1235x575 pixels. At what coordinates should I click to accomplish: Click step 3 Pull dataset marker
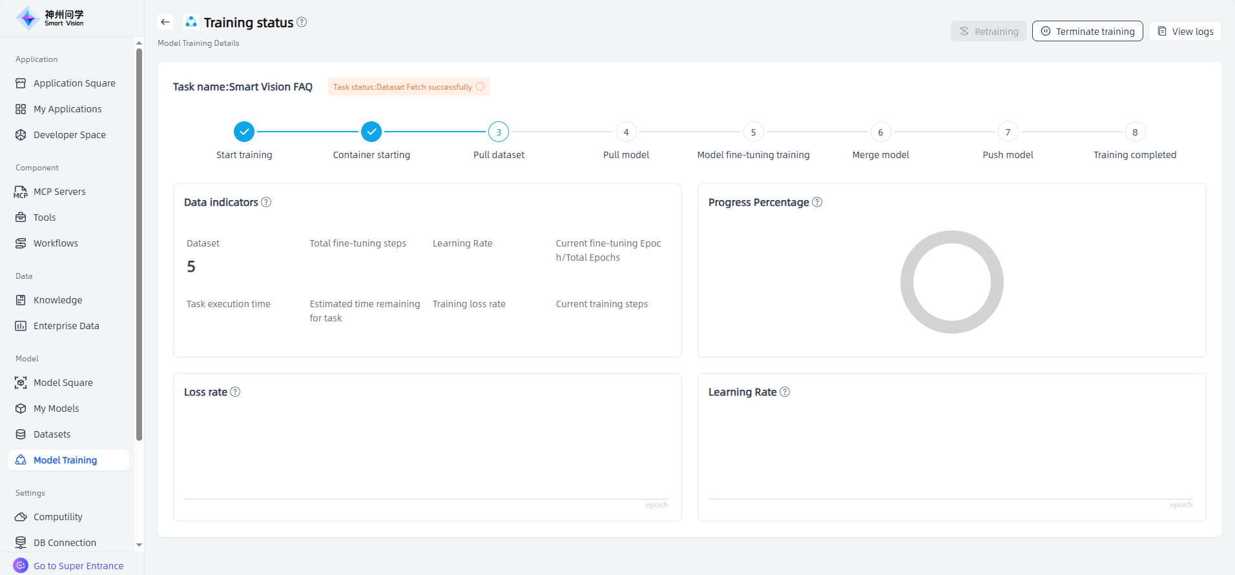[499, 132]
